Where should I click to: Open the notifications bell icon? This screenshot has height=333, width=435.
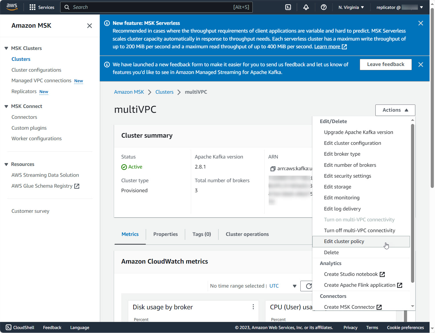pos(306,7)
